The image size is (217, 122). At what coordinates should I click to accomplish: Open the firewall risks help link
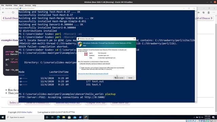[93, 74]
